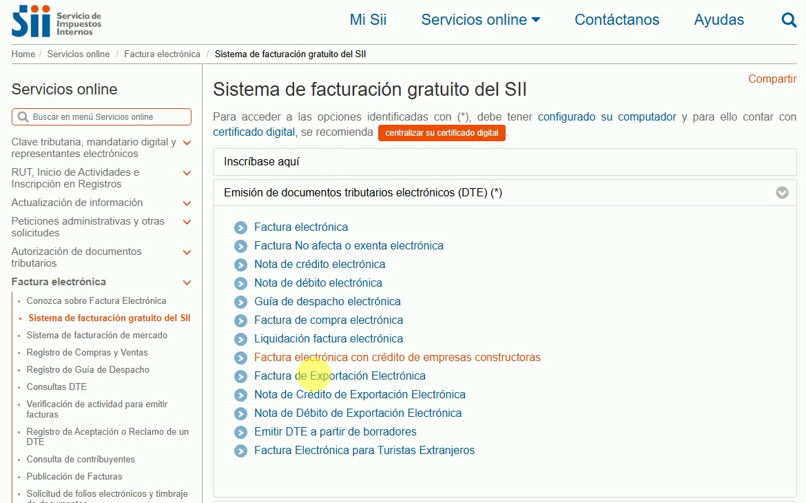The image size is (806, 503).
Task: Click arrow bullet beside Factura electrónica
Action: (240, 228)
